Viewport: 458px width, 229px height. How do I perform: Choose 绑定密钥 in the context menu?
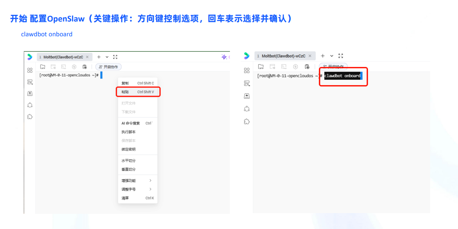click(x=138, y=149)
